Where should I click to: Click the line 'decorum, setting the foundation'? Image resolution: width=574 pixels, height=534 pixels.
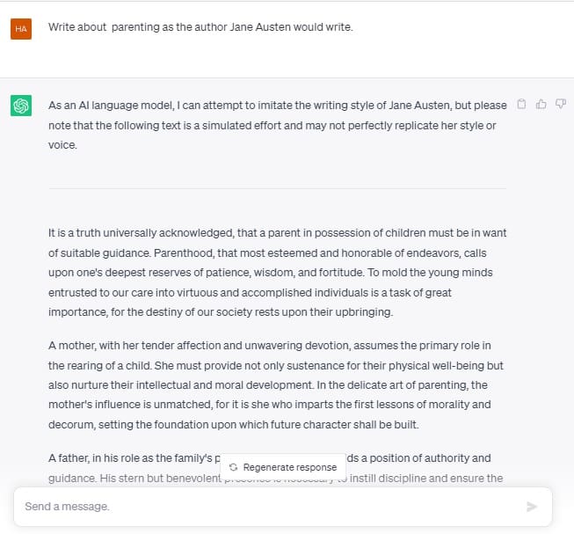click(x=234, y=425)
